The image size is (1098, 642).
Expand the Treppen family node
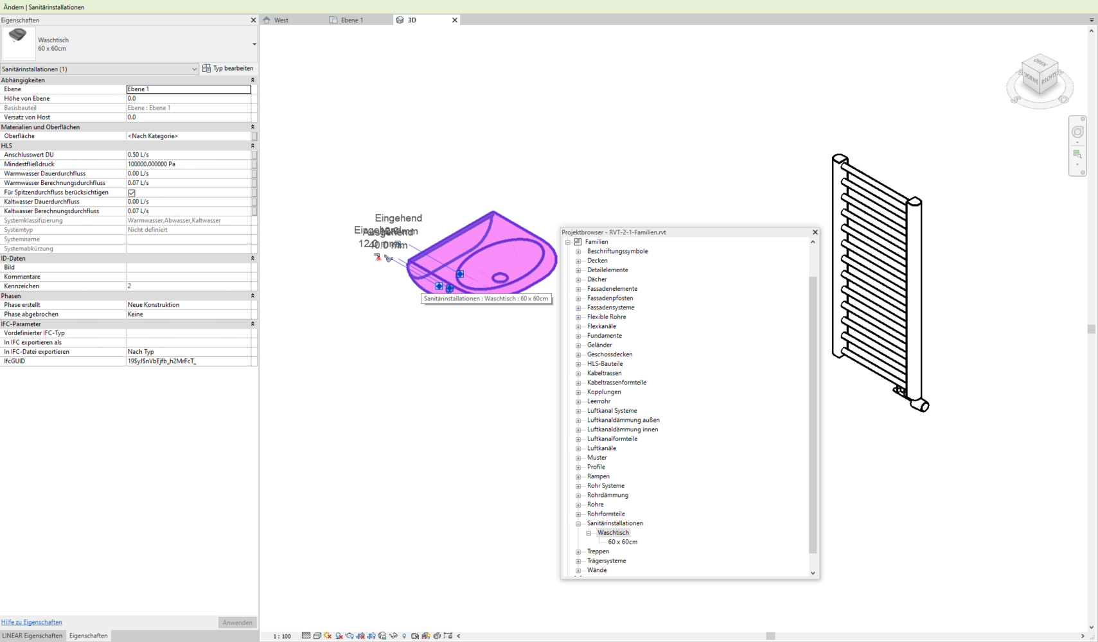(578, 551)
